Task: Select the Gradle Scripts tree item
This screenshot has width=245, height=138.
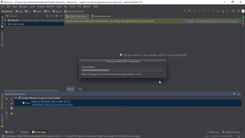Action: pyautogui.click(x=34, y=24)
